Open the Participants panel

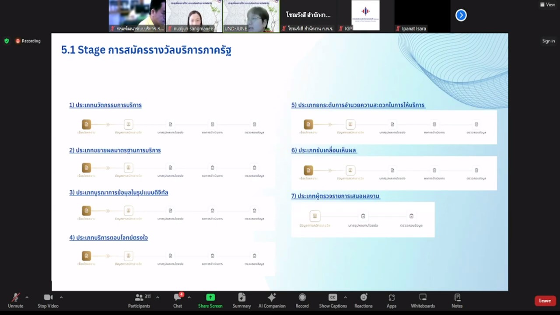click(x=139, y=300)
